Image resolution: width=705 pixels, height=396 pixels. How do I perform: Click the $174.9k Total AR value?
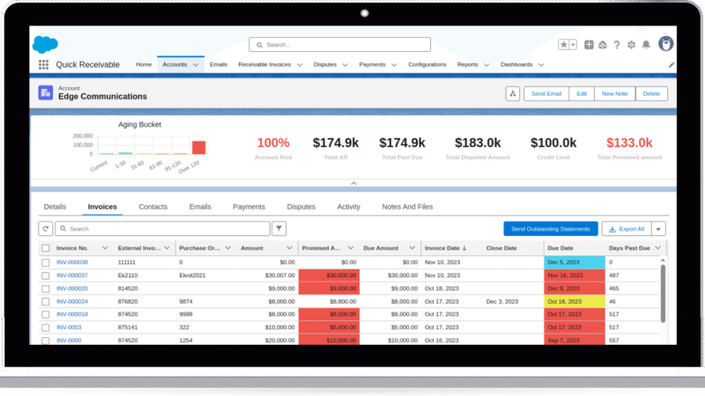click(336, 143)
